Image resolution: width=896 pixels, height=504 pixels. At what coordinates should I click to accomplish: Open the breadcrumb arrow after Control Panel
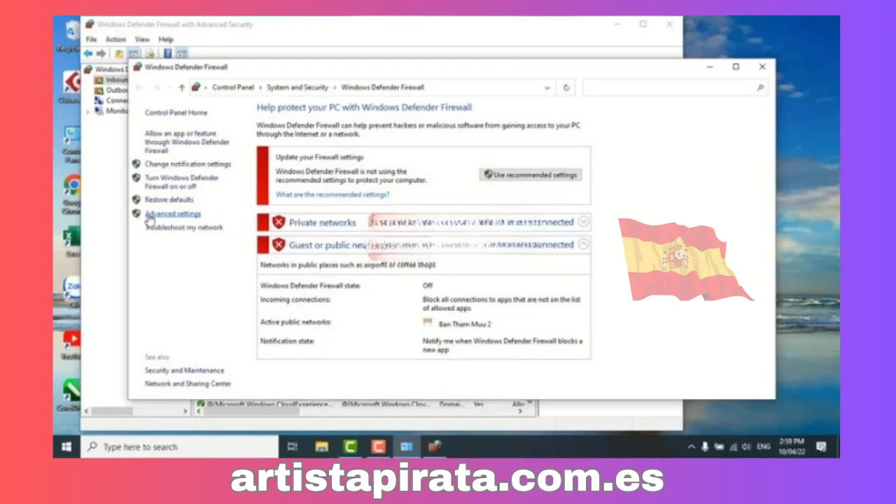coord(260,87)
